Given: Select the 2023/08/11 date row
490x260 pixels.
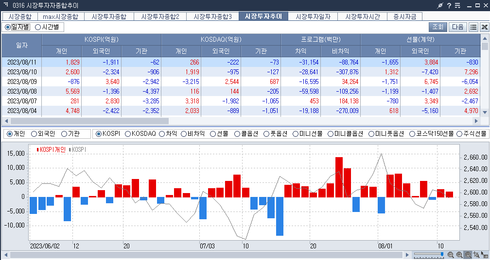Looking at the screenshot, I should point(241,62).
